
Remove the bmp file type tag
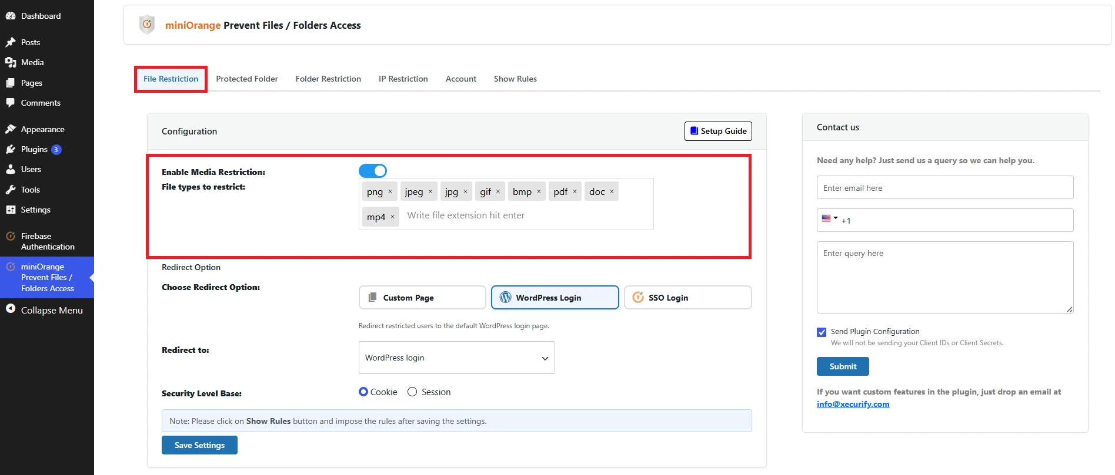539,191
